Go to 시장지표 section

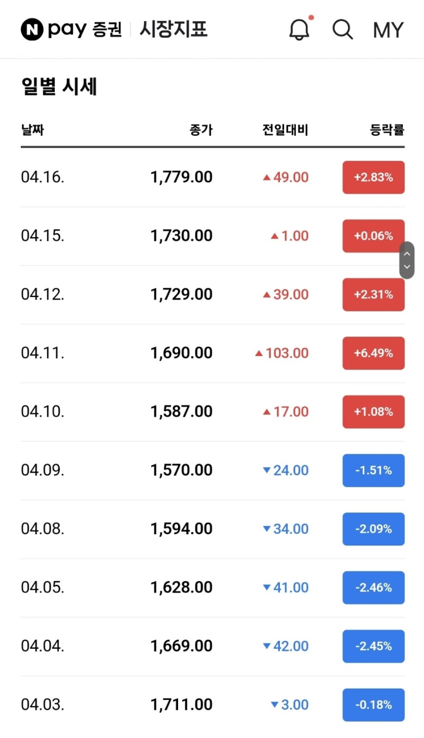tap(173, 29)
